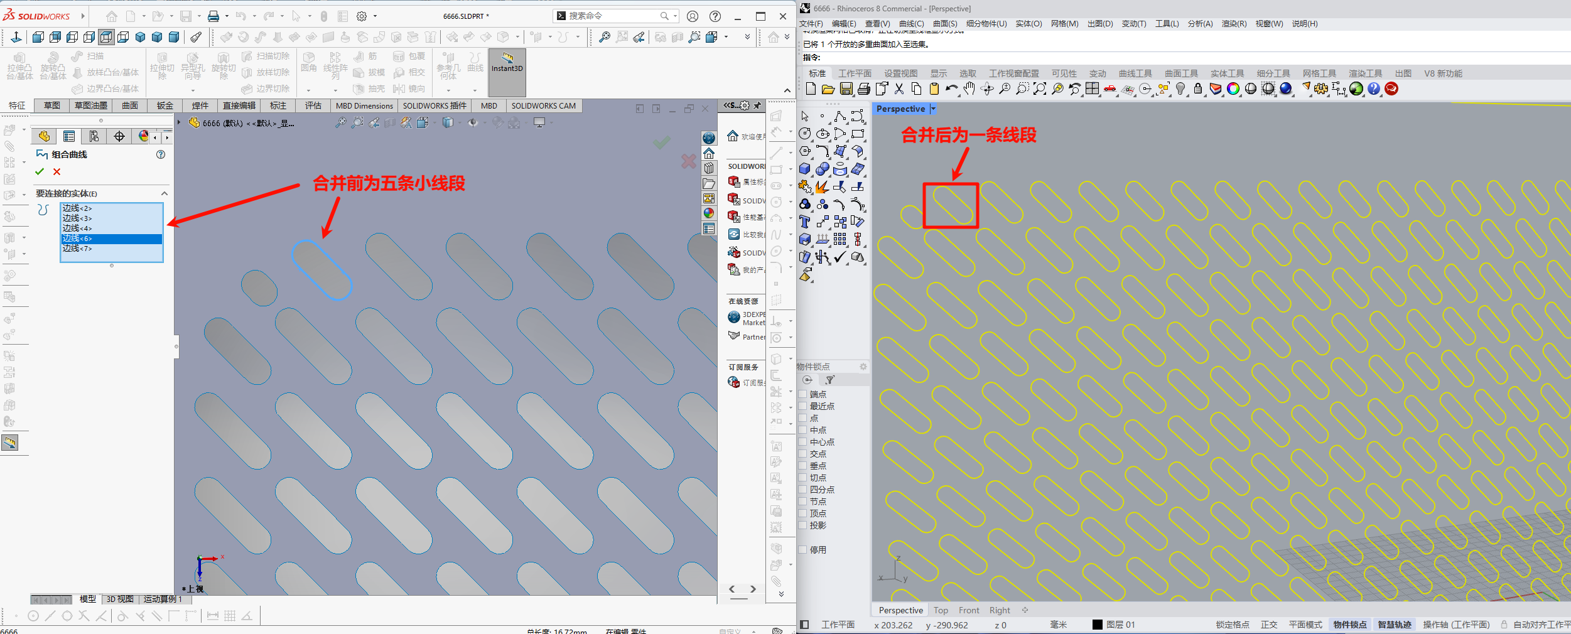Confirm the composite curve with green checkmark
This screenshot has height=634, width=1571.
tap(40, 171)
